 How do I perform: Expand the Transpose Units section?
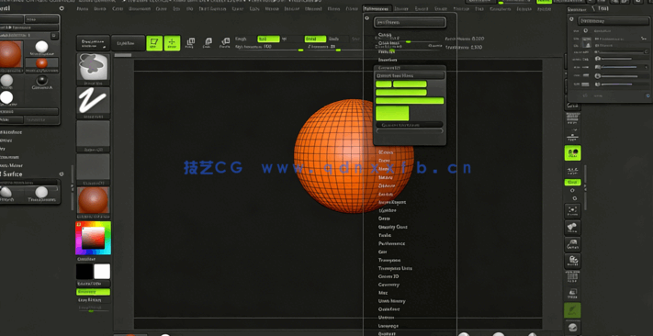(395, 268)
